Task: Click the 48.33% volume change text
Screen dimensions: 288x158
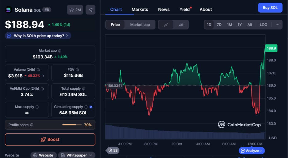Action: pyautogui.click(x=34, y=76)
